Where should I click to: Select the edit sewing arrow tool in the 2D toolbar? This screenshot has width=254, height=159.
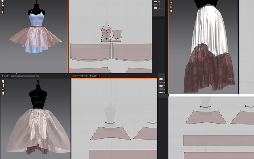coord(75,76)
